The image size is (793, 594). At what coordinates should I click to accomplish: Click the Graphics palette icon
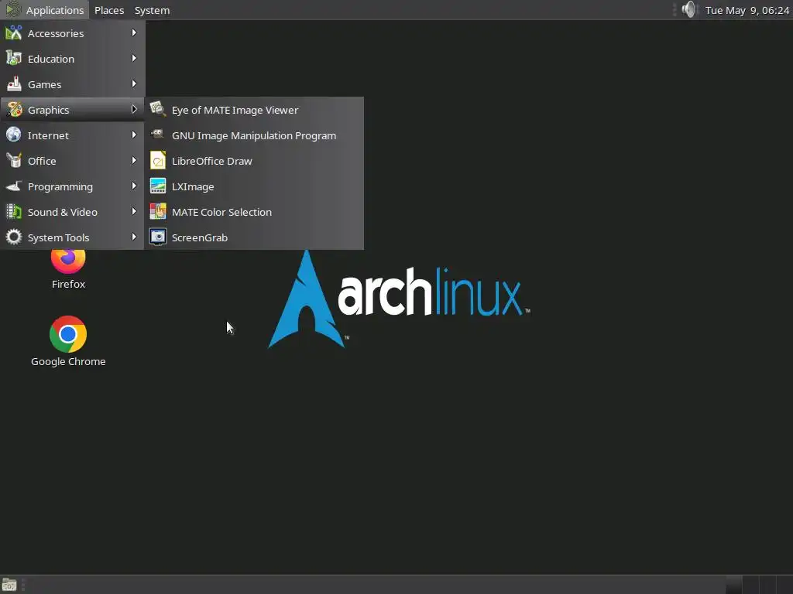(14, 110)
